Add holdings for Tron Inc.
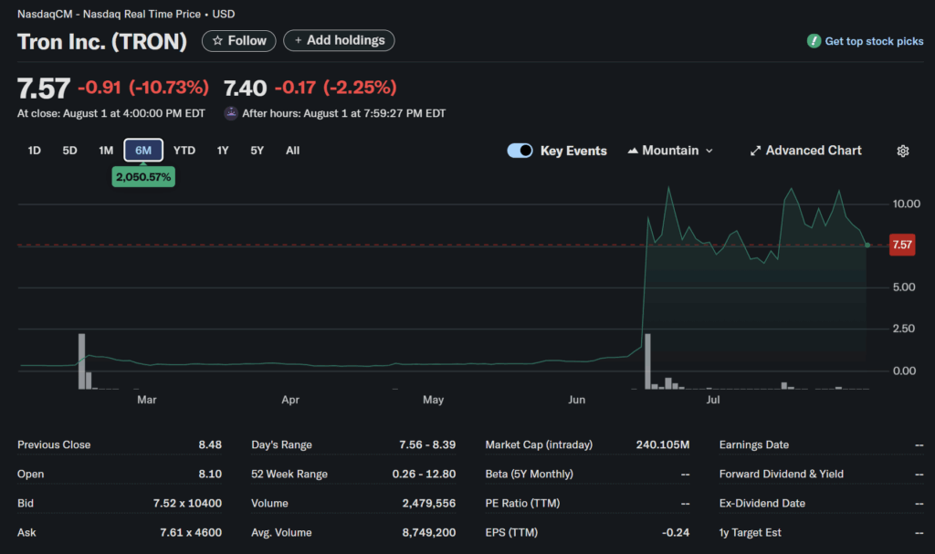 coord(339,40)
